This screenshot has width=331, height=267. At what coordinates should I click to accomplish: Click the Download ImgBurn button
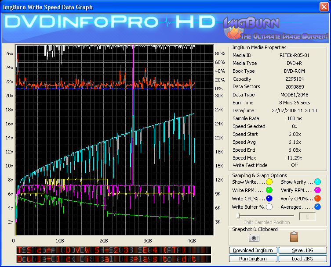tap(253, 250)
